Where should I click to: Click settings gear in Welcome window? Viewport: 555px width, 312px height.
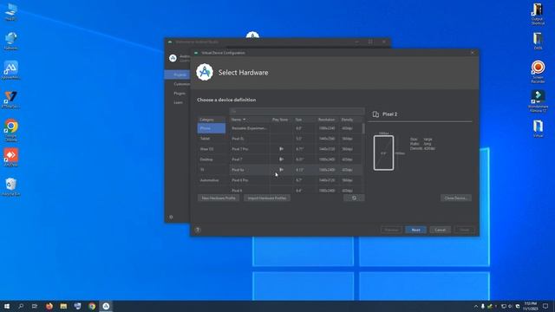(171, 217)
